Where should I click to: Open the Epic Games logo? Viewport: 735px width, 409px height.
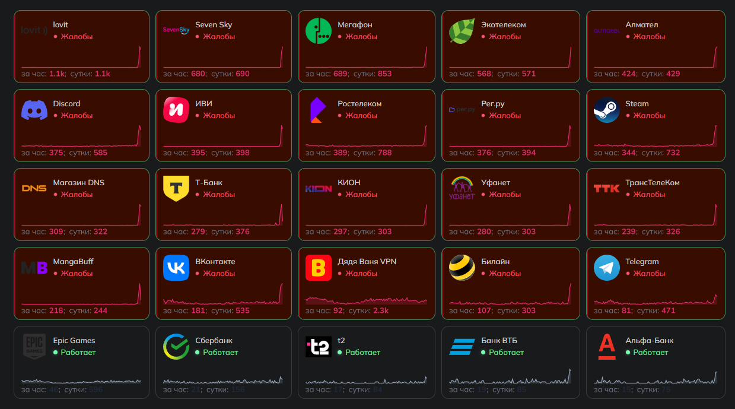point(34,347)
